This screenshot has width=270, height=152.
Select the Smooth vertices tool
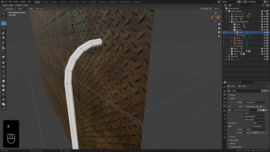[x=4, y=90]
